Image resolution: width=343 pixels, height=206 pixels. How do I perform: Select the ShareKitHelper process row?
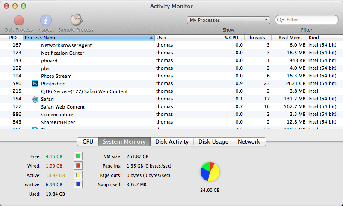point(171,122)
